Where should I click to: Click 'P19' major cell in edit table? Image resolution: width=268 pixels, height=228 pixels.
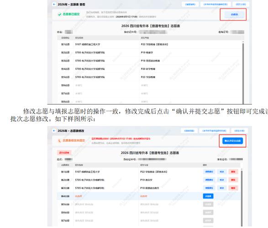pos(146,180)
